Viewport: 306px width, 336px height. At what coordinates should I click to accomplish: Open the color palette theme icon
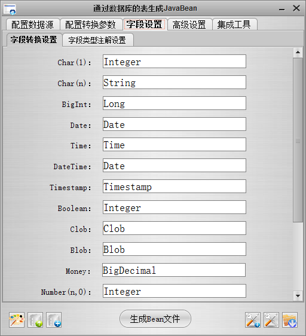(17, 320)
